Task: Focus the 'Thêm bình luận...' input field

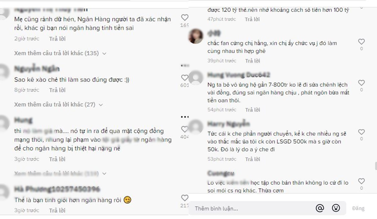Action: (x=251, y=208)
